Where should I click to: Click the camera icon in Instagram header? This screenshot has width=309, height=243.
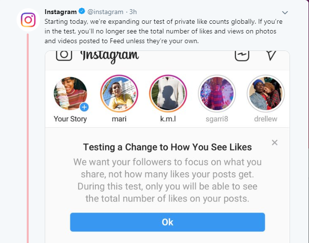click(x=64, y=54)
